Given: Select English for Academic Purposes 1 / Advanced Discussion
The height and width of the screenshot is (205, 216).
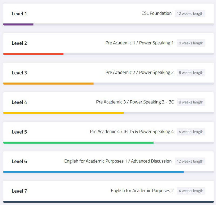Looking at the screenshot, I should pos(118,161).
